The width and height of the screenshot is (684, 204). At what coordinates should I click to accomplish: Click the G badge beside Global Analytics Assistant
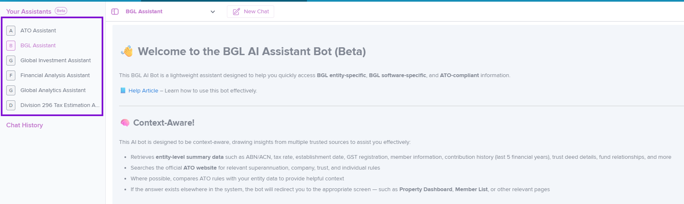[11, 90]
